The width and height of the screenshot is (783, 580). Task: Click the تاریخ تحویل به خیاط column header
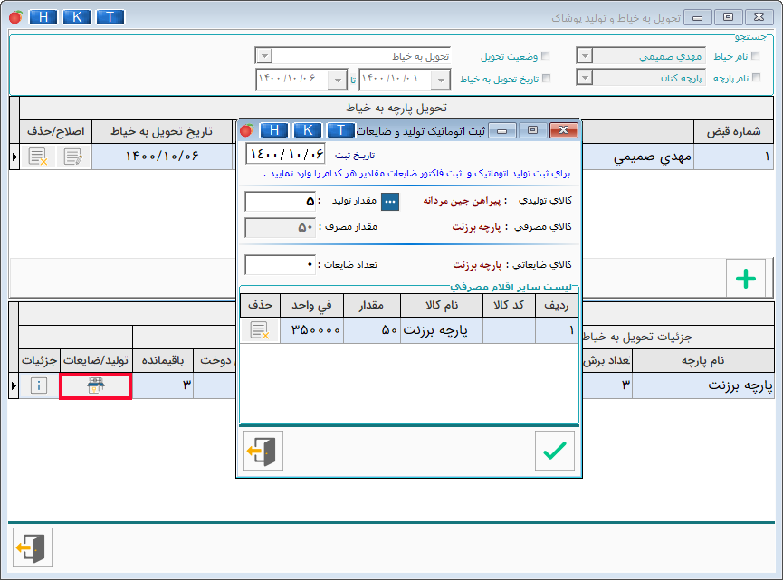pyautogui.click(x=162, y=132)
